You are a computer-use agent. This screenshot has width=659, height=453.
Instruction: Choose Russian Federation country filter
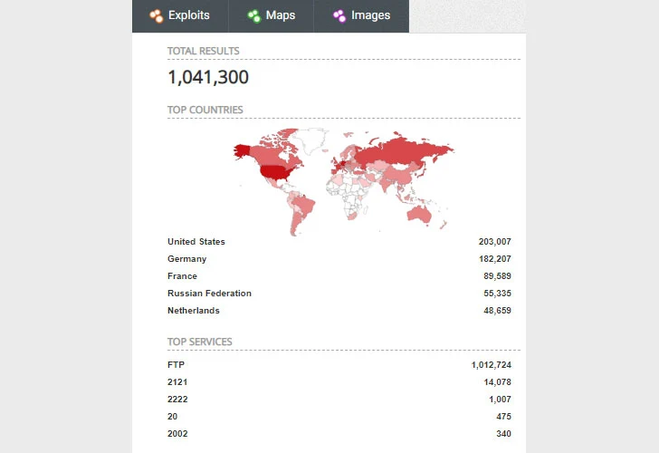[x=209, y=294]
